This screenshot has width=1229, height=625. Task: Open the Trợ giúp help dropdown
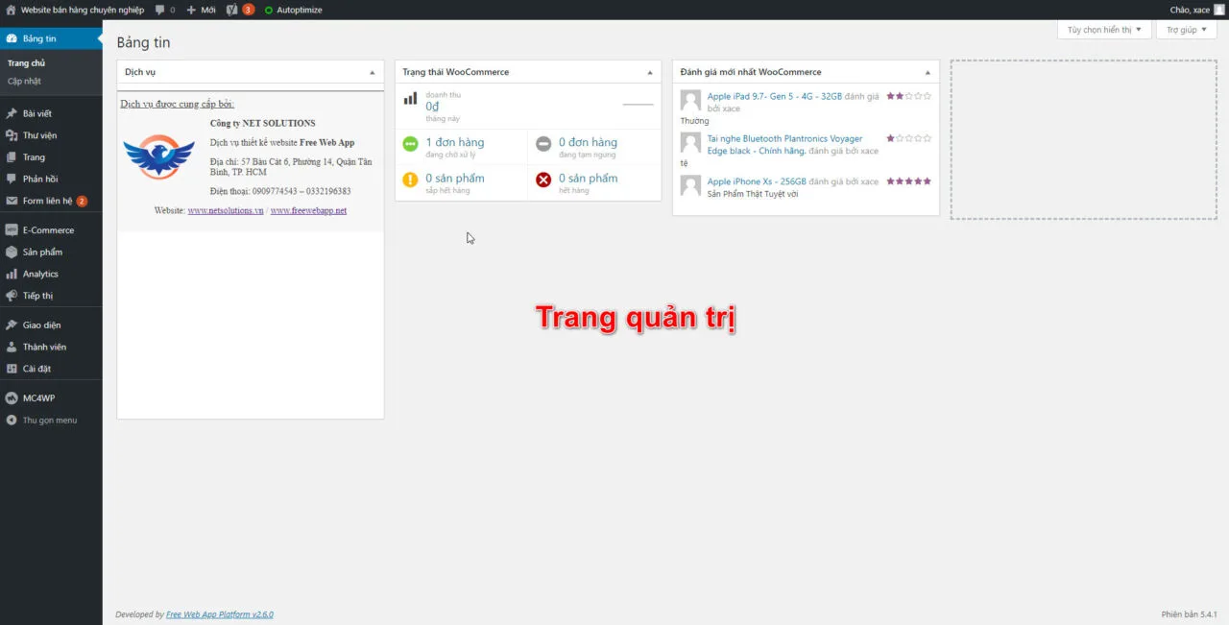pos(1187,30)
